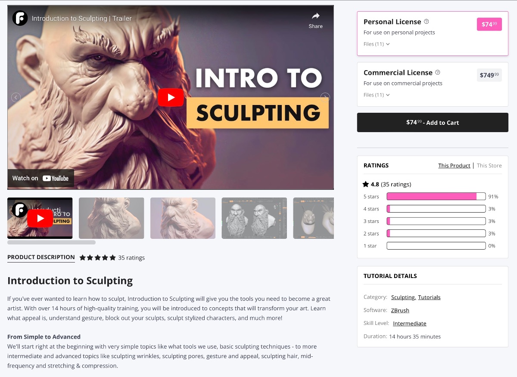
Task: Switch ratings to This Product tab
Action: pyautogui.click(x=454, y=165)
